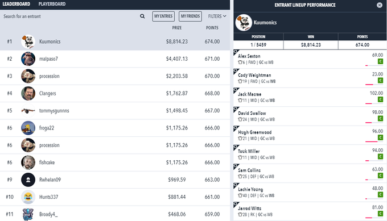Click froga22's avatar
Image resolution: width=387 pixels, height=221 pixels.
28,128
